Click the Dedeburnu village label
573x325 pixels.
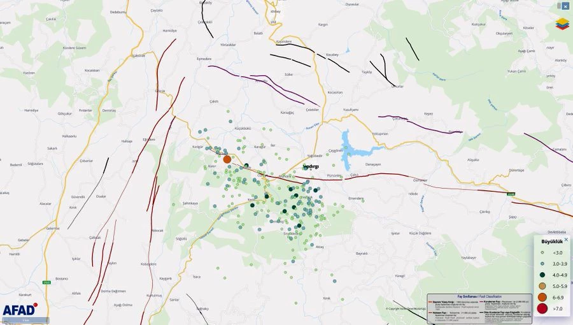click(118, 12)
